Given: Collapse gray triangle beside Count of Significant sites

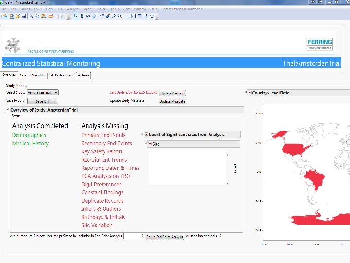Looking at the screenshot, I should (x=142, y=134).
